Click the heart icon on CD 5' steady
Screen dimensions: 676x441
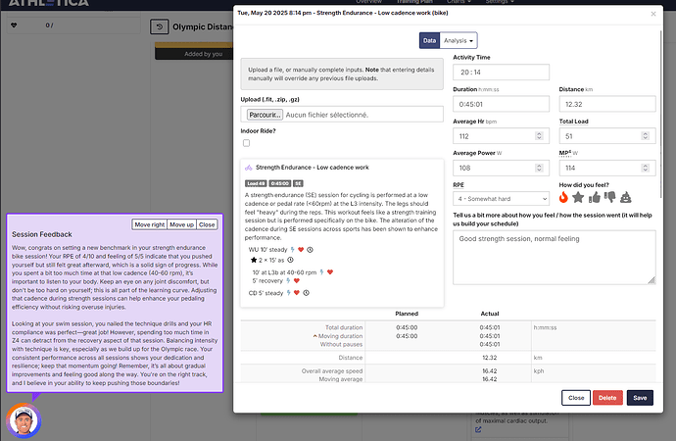click(x=297, y=293)
